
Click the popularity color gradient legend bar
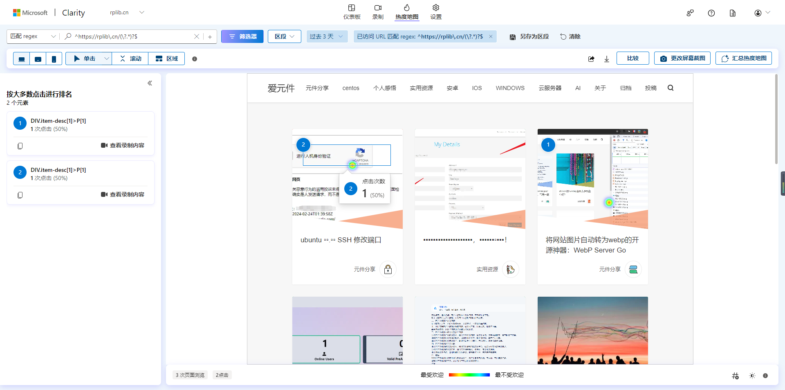(469, 375)
